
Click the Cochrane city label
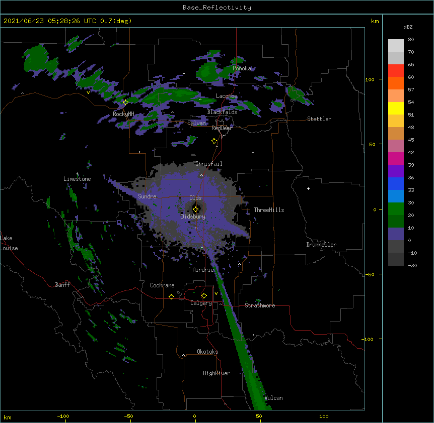(162, 285)
